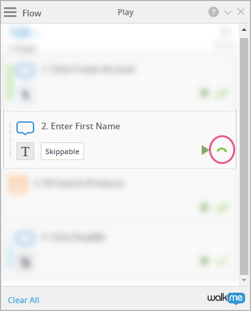Play step 2 using the green triangle

[205, 150]
